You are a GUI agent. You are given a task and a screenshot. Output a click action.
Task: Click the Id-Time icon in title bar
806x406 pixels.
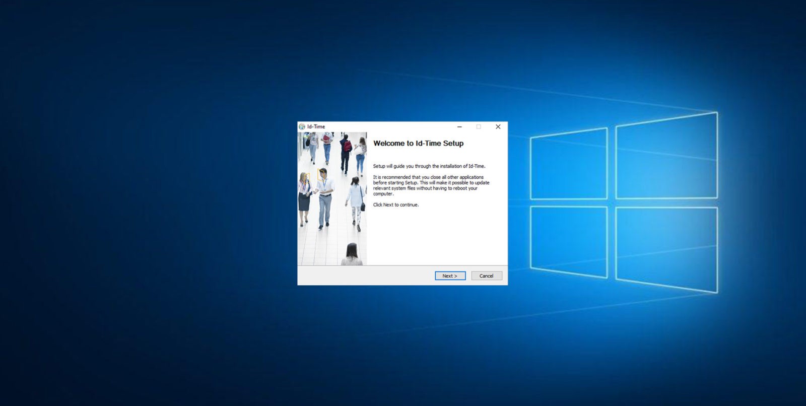click(x=302, y=126)
